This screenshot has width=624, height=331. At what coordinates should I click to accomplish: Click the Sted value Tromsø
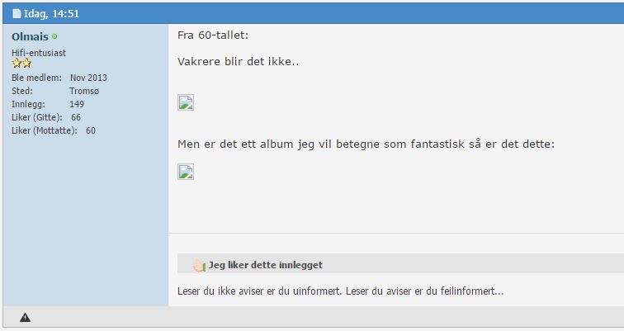pos(84,91)
